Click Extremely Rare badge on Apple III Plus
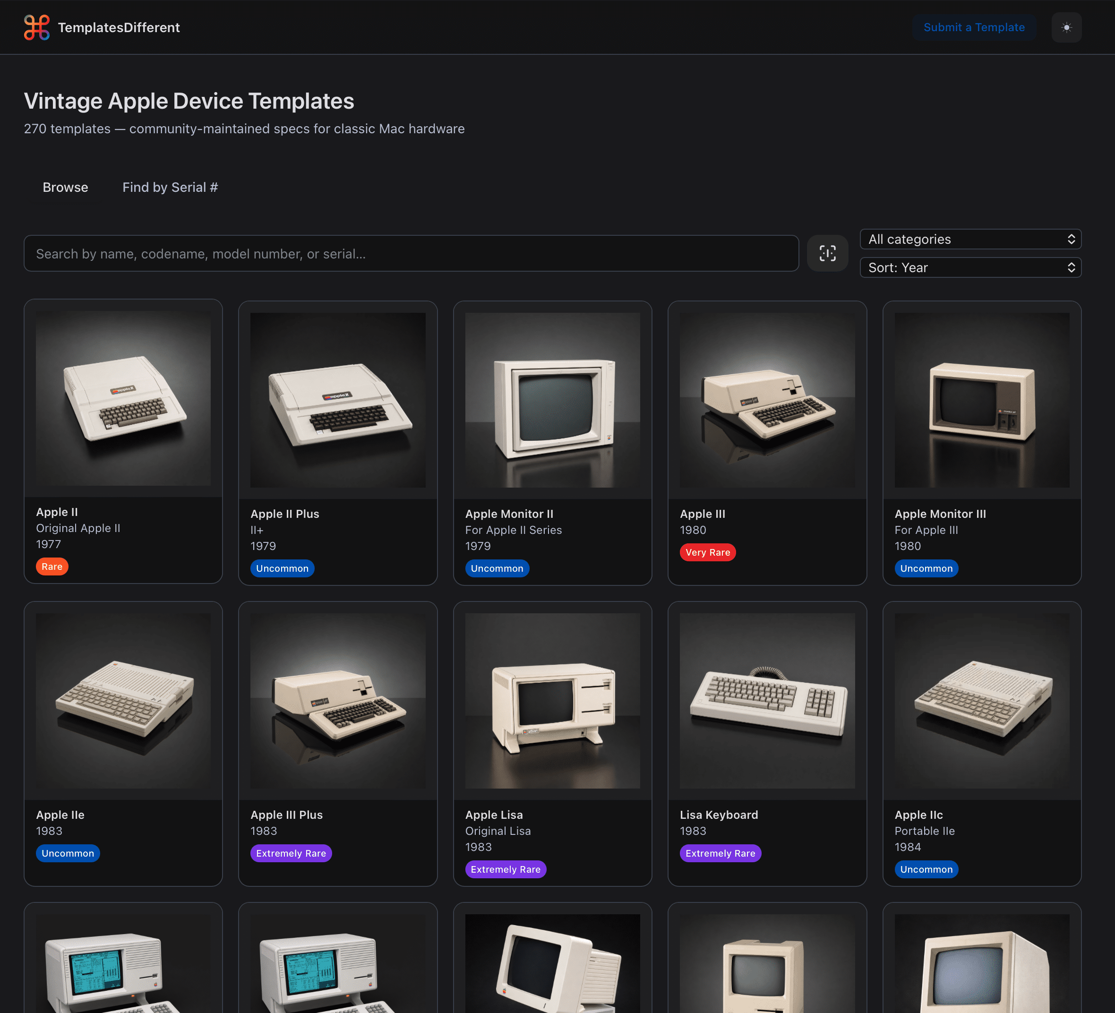 click(x=291, y=853)
